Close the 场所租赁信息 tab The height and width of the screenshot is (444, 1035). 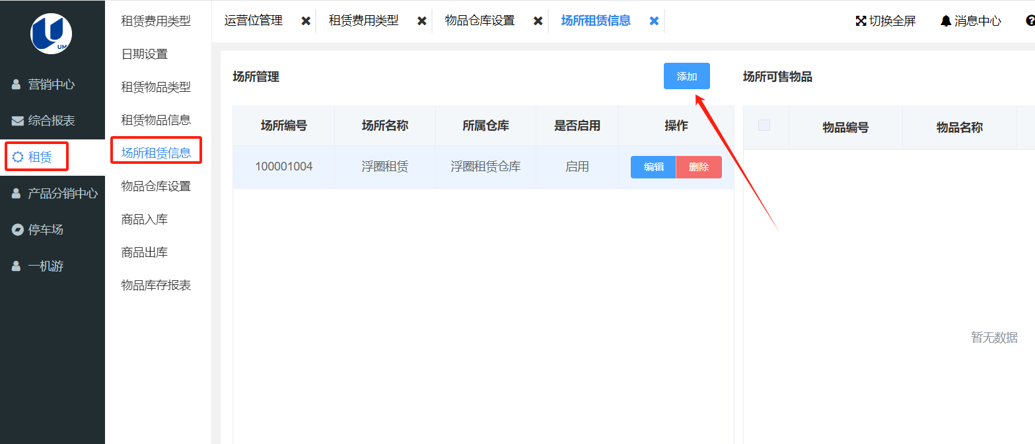[654, 21]
